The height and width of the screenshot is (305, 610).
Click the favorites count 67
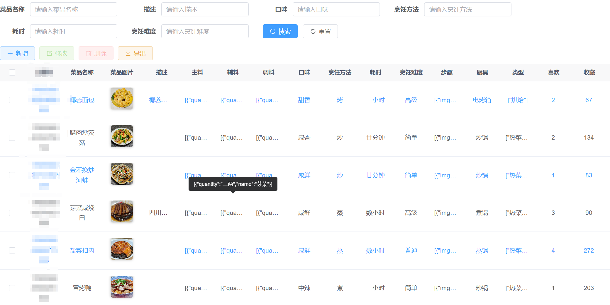tap(589, 100)
